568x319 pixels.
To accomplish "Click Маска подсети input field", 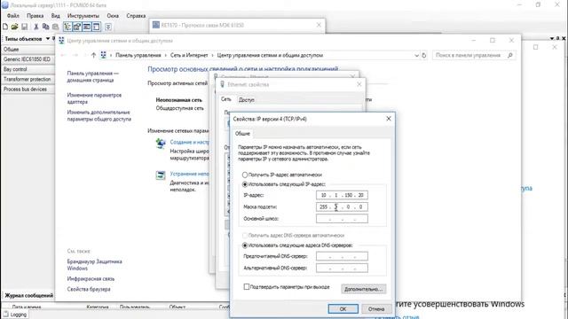I will pos(342,206).
